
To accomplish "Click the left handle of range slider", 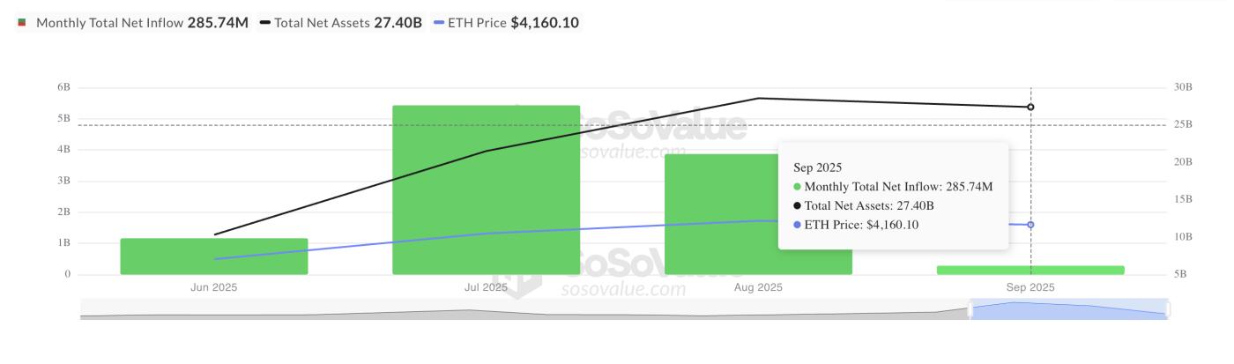I will 970,309.
